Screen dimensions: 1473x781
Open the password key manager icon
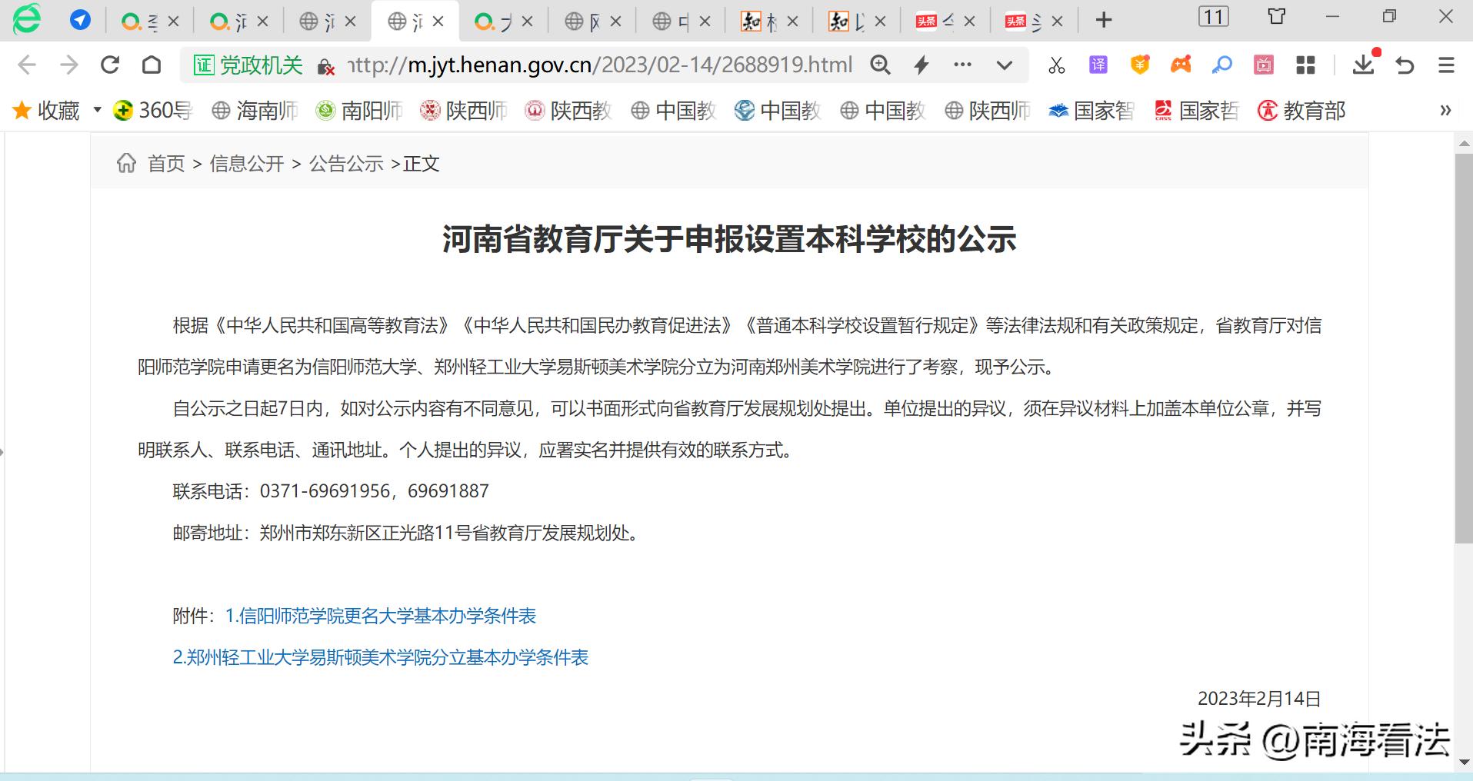1222,65
